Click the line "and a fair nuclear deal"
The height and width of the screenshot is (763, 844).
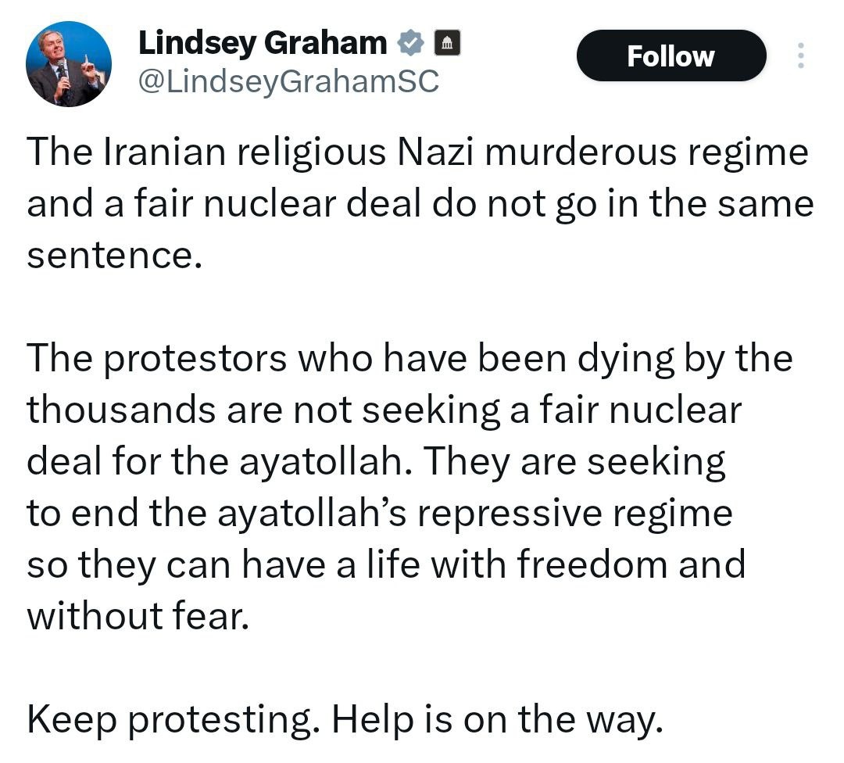pyautogui.click(x=420, y=203)
